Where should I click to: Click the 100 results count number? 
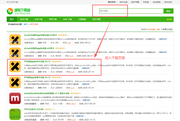[x=158, y=29]
